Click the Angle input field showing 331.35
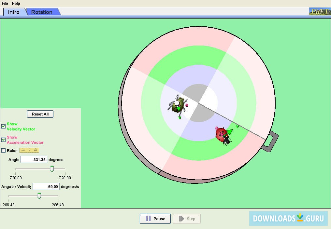Screen dimensions: 331x229 click(34, 160)
